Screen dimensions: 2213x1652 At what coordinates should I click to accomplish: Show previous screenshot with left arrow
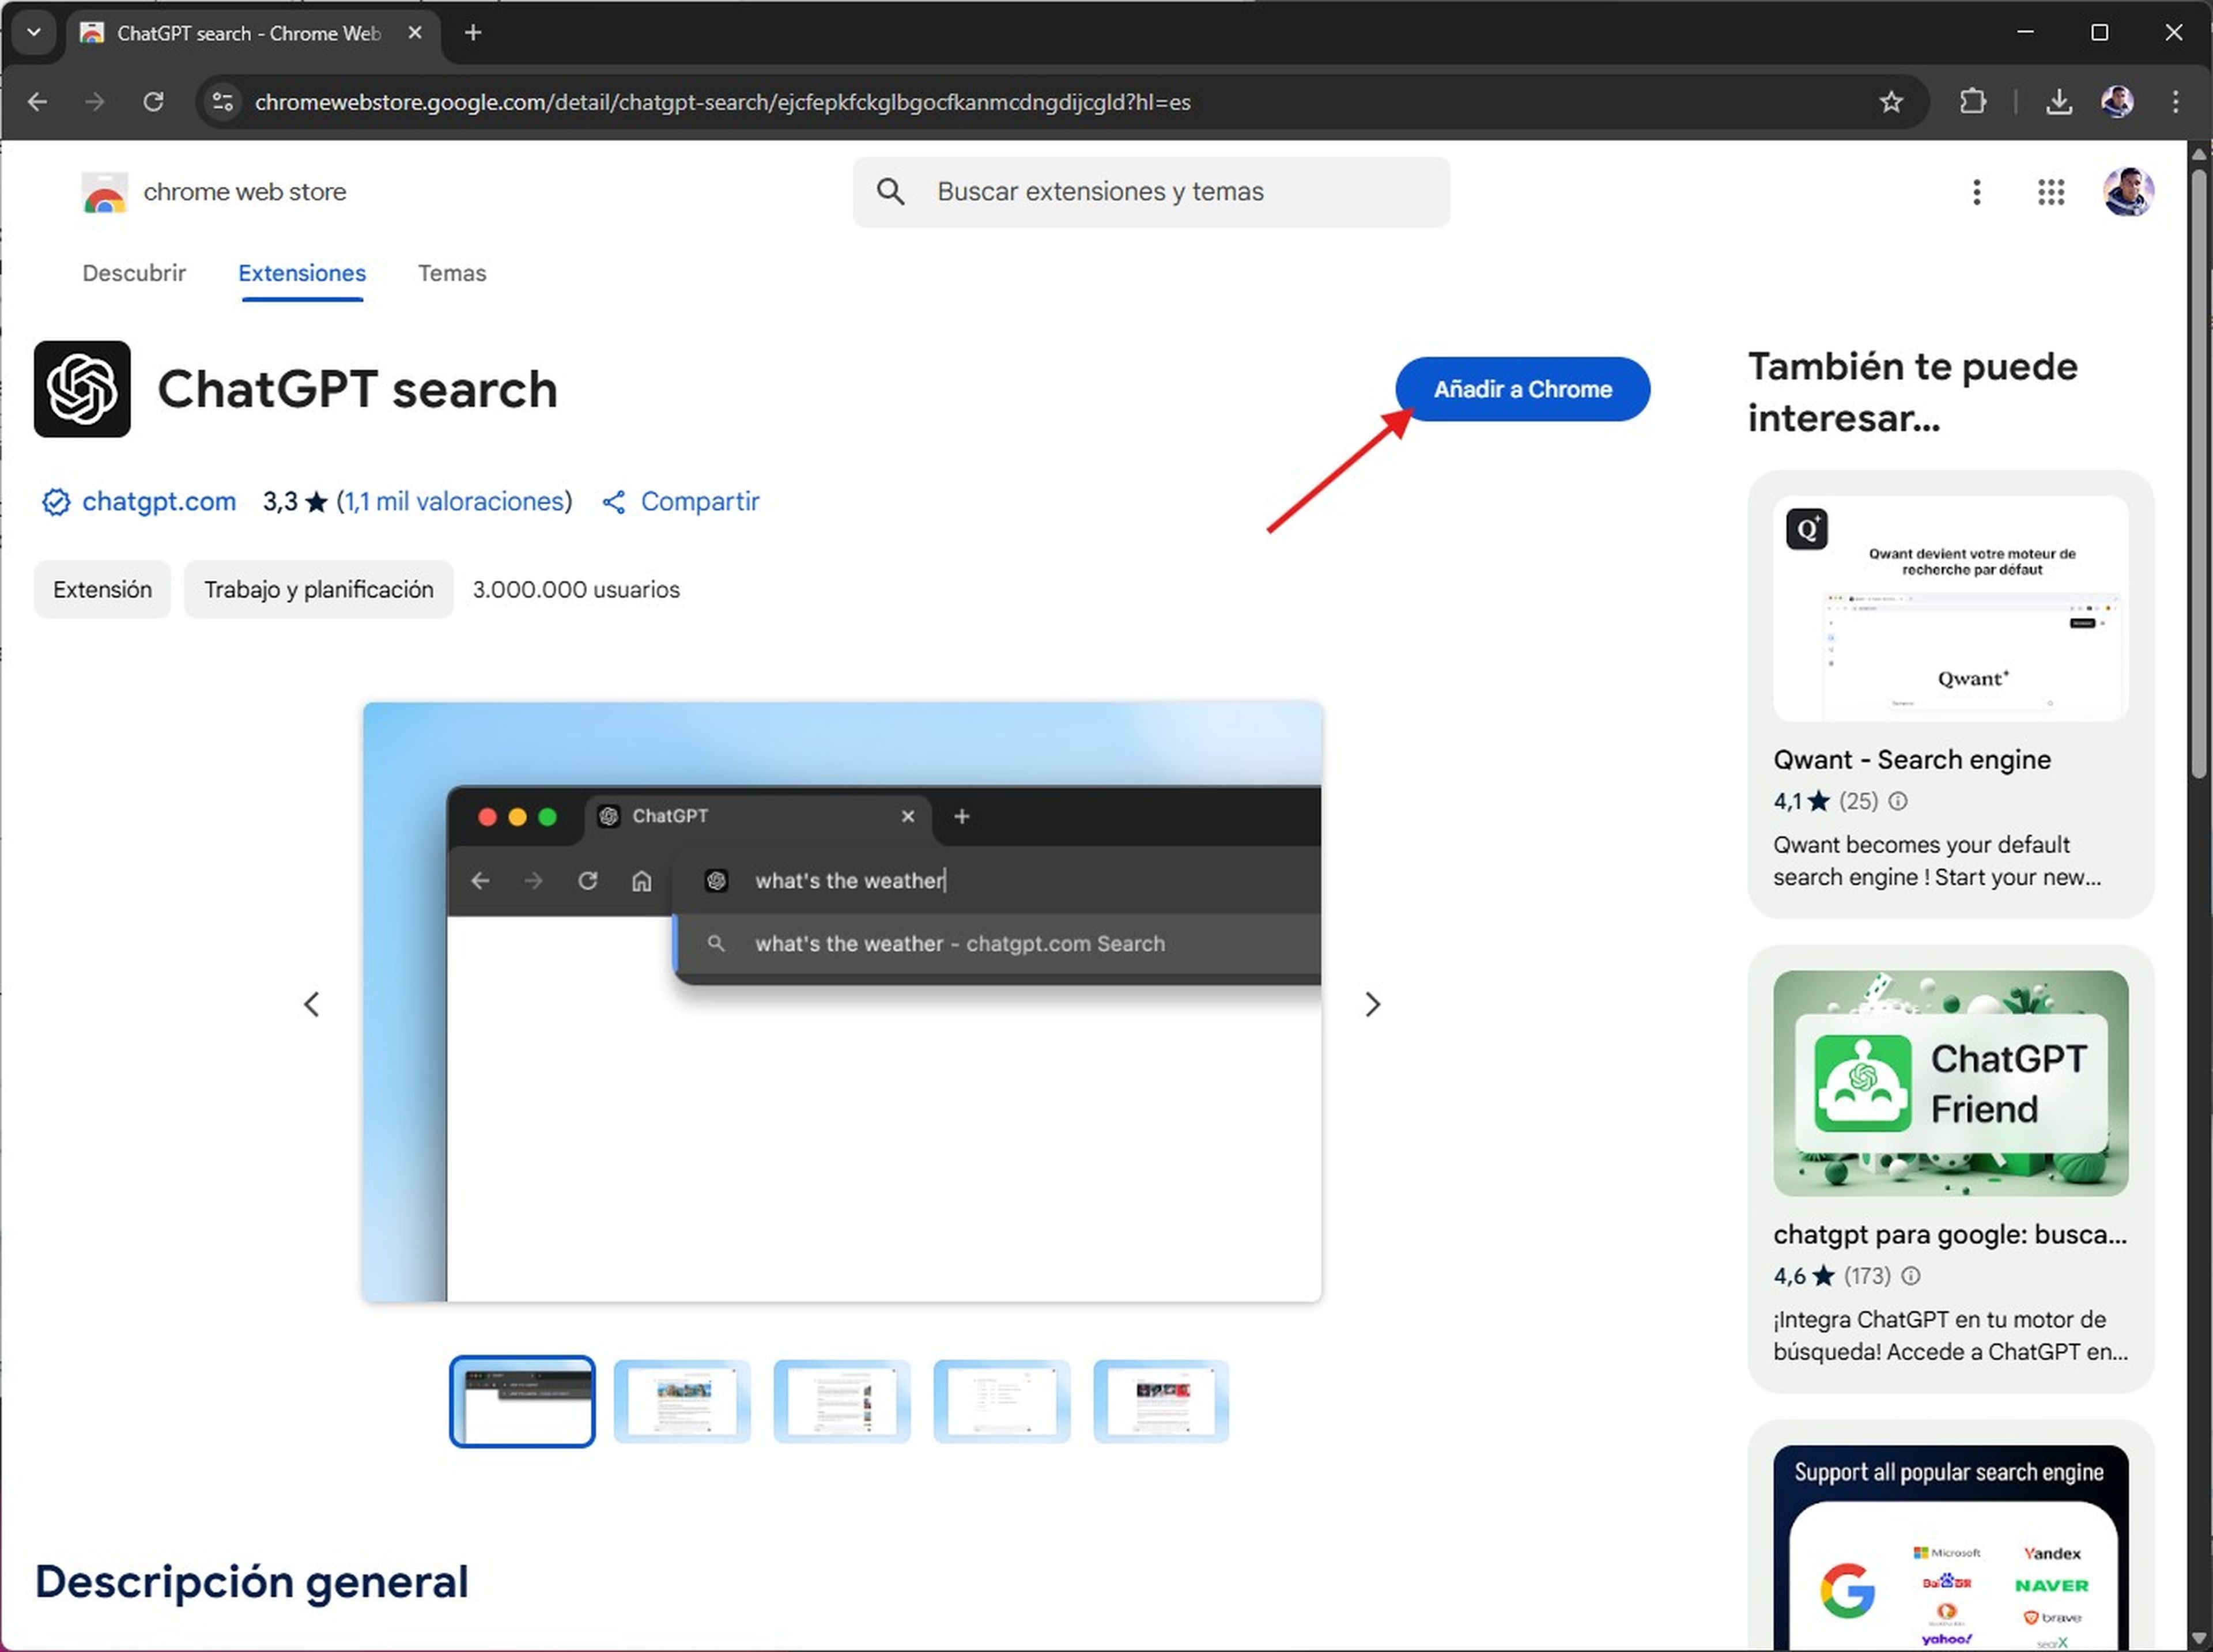click(311, 1004)
